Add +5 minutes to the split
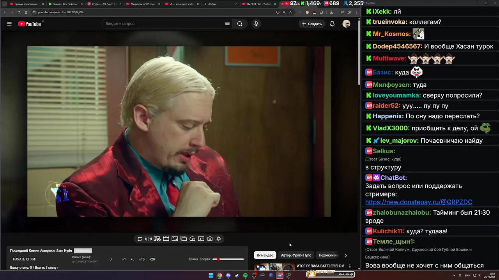 point(133,259)
